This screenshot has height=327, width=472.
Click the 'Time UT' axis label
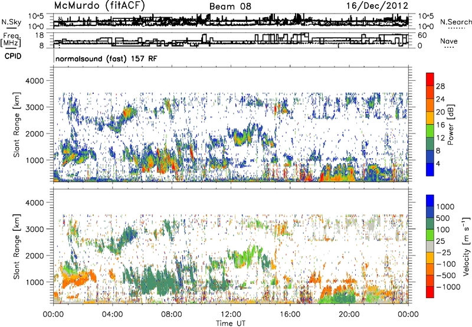click(x=231, y=323)
